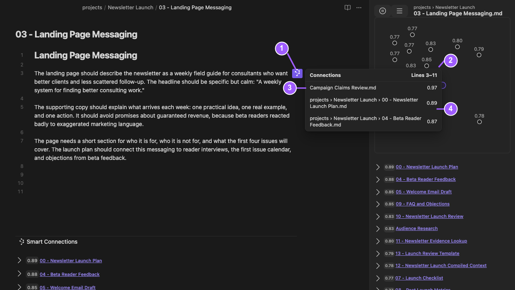The height and width of the screenshot is (290, 515).
Task: Expand the 05 - Welcome Email Draft sidebar result
Action: tap(378, 192)
